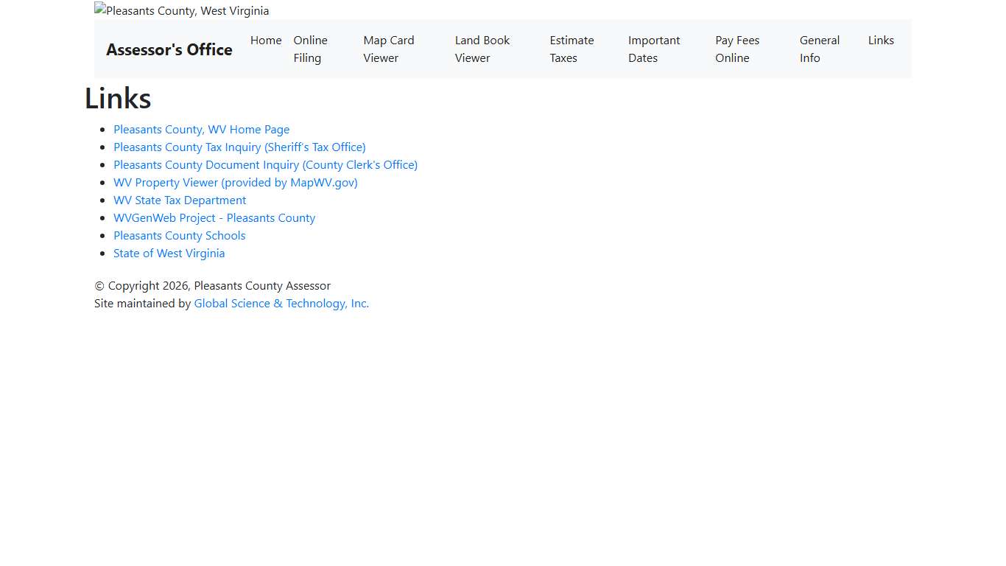This screenshot has height=566, width=1006.
Task: Launch WV Property Viewer link
Action: tap(235, 182)
